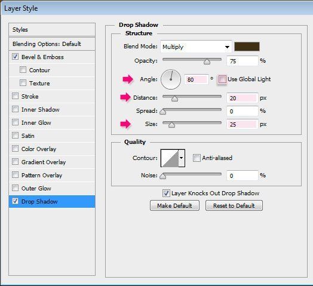Click the Distance slider handle
The height and width of the screenshot is (286, 313).
tap(174, 99)
